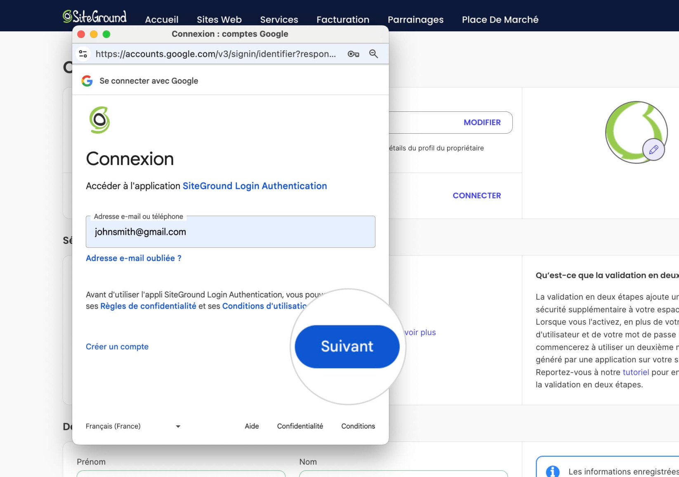Click the MODIFIER button on SiteGround page
Viewport: 679px width, 477px height.
click(x=482, y=123)
